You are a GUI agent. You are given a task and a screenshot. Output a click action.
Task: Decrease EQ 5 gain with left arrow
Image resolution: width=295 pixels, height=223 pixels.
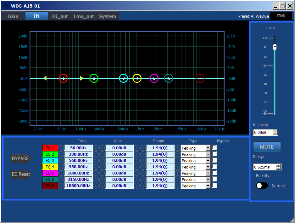point(102,173)
